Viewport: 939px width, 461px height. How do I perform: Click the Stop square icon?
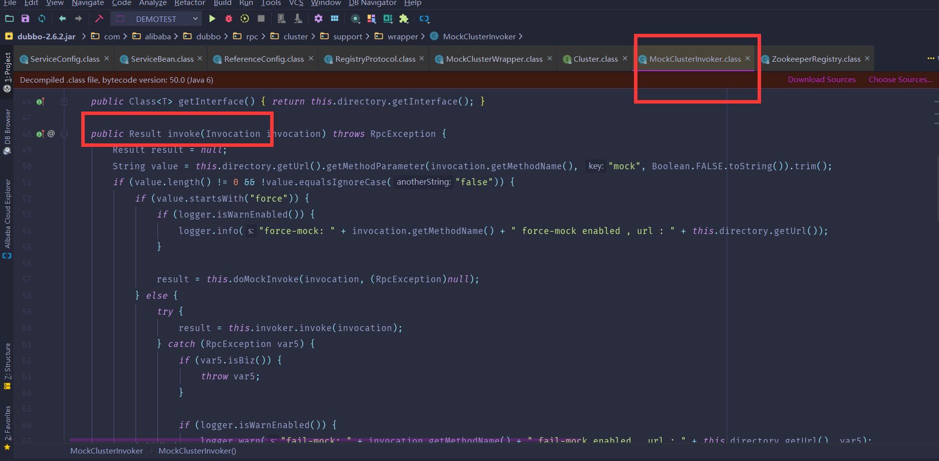pos(261,19)
